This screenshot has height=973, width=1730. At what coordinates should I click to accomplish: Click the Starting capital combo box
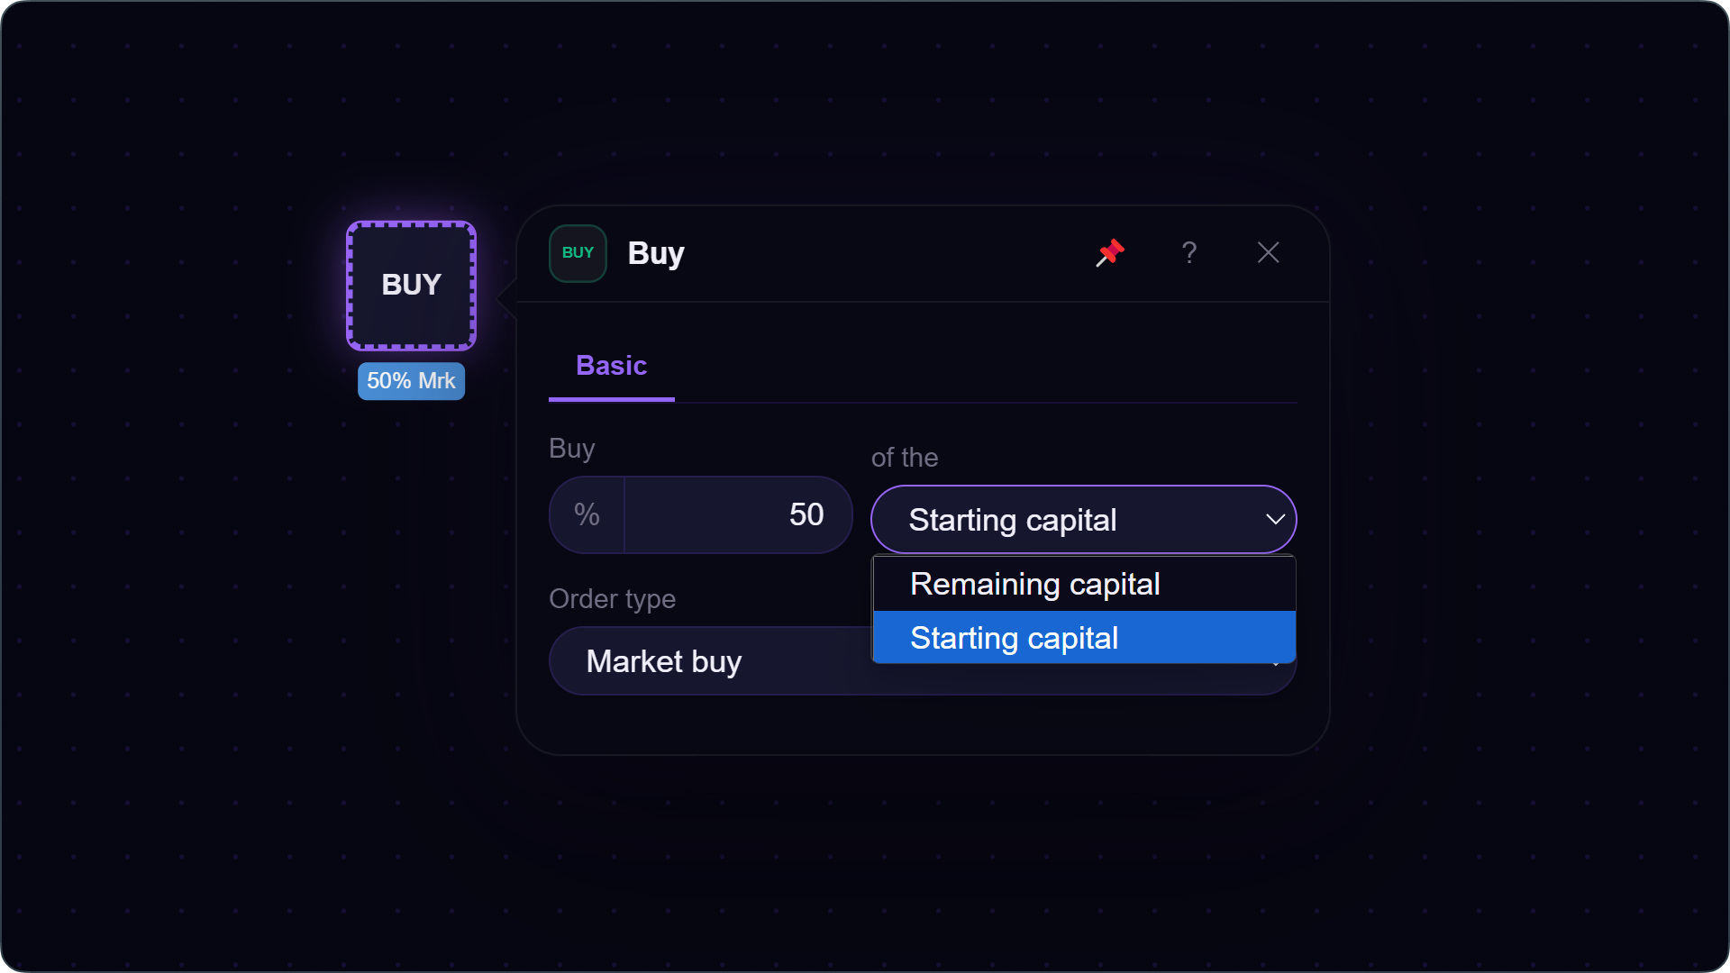pos(1083,520)
